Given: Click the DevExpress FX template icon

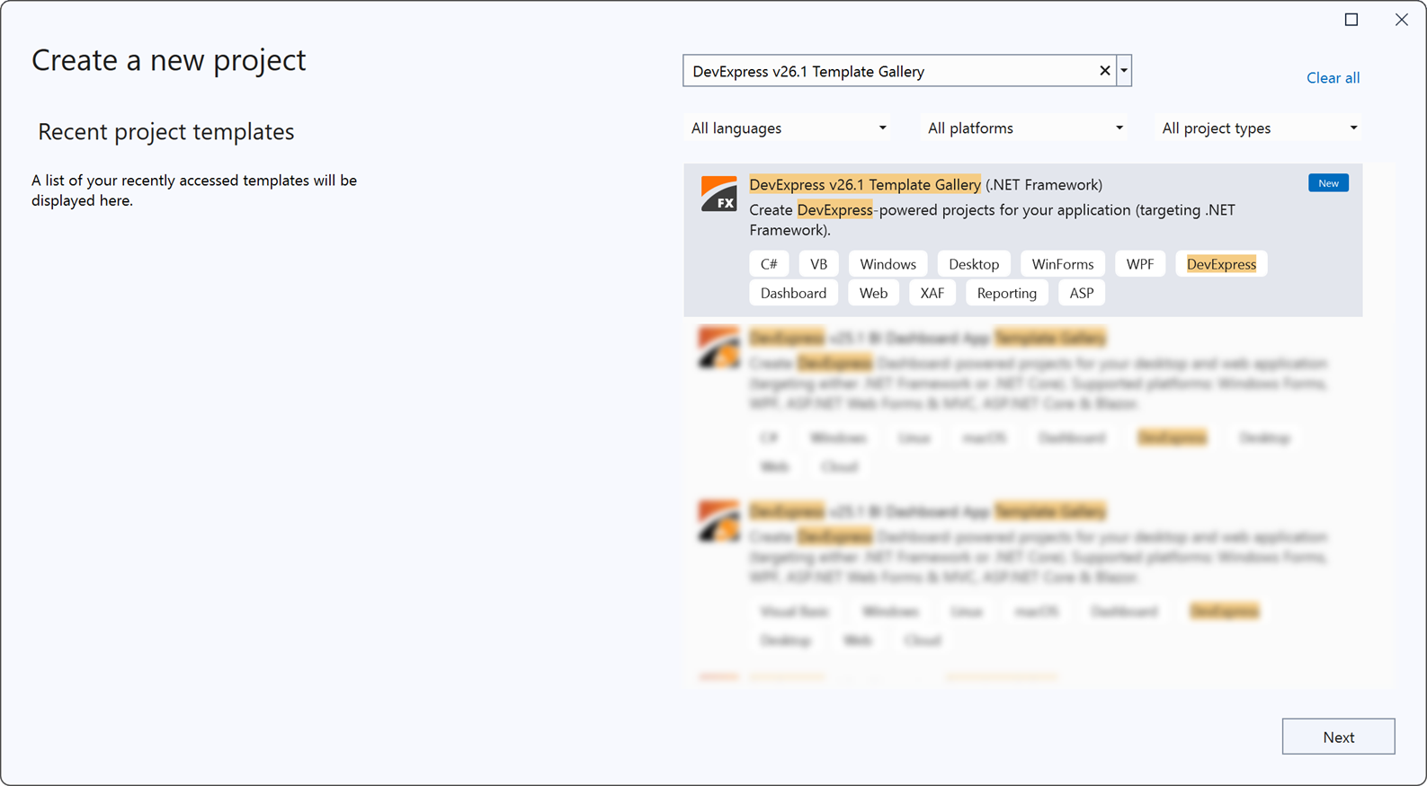Looking at the screenshot, I should (x=718, y=194).
